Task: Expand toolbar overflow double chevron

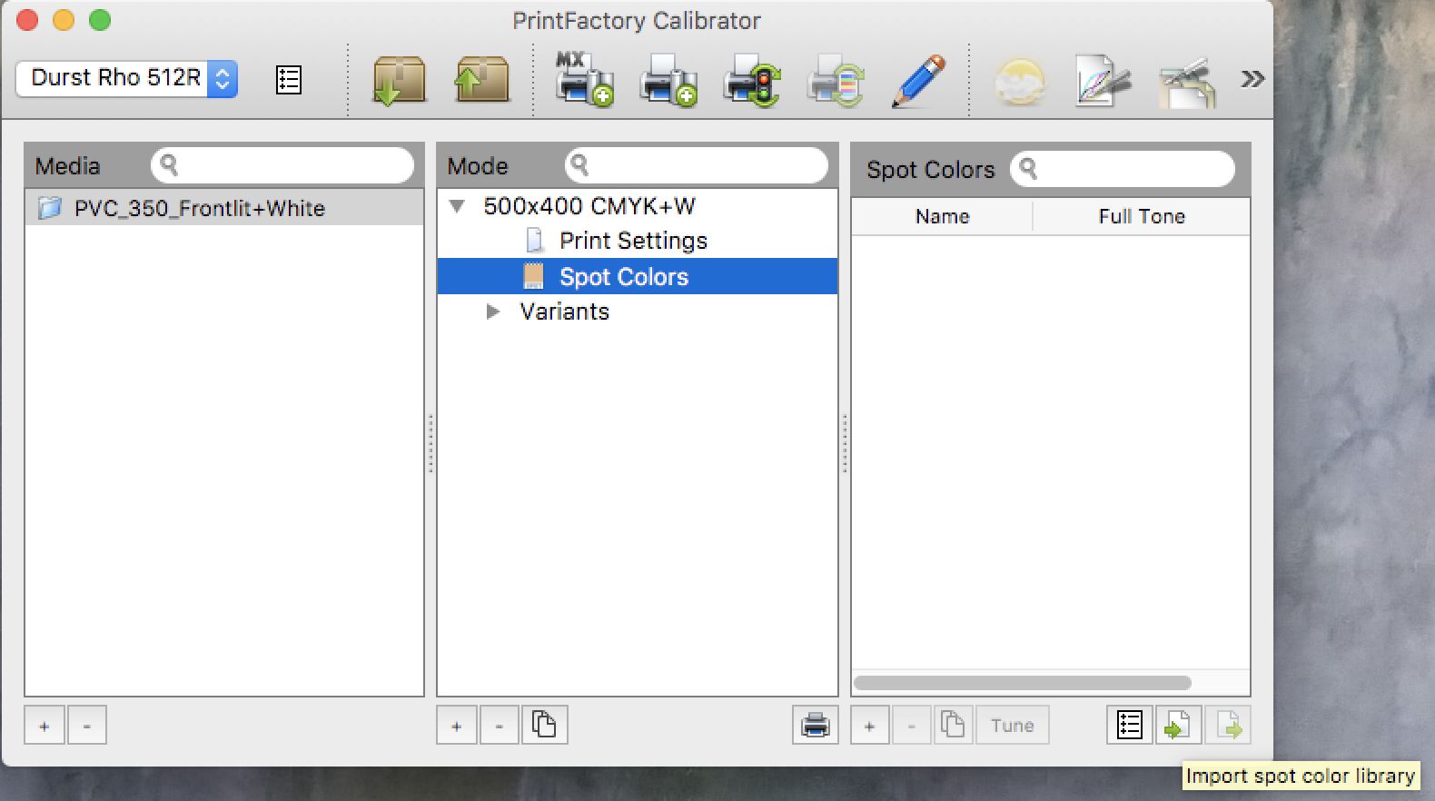Action: [1252, 79]
